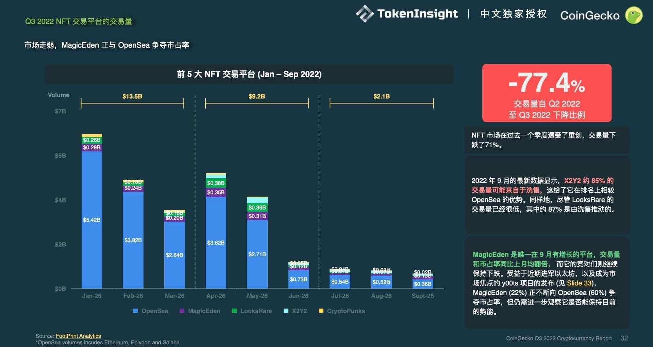This screenshot has height=347, width=653.
Task: Click the $0.29B MagicEden segment in January
Action: click(92, 147)
